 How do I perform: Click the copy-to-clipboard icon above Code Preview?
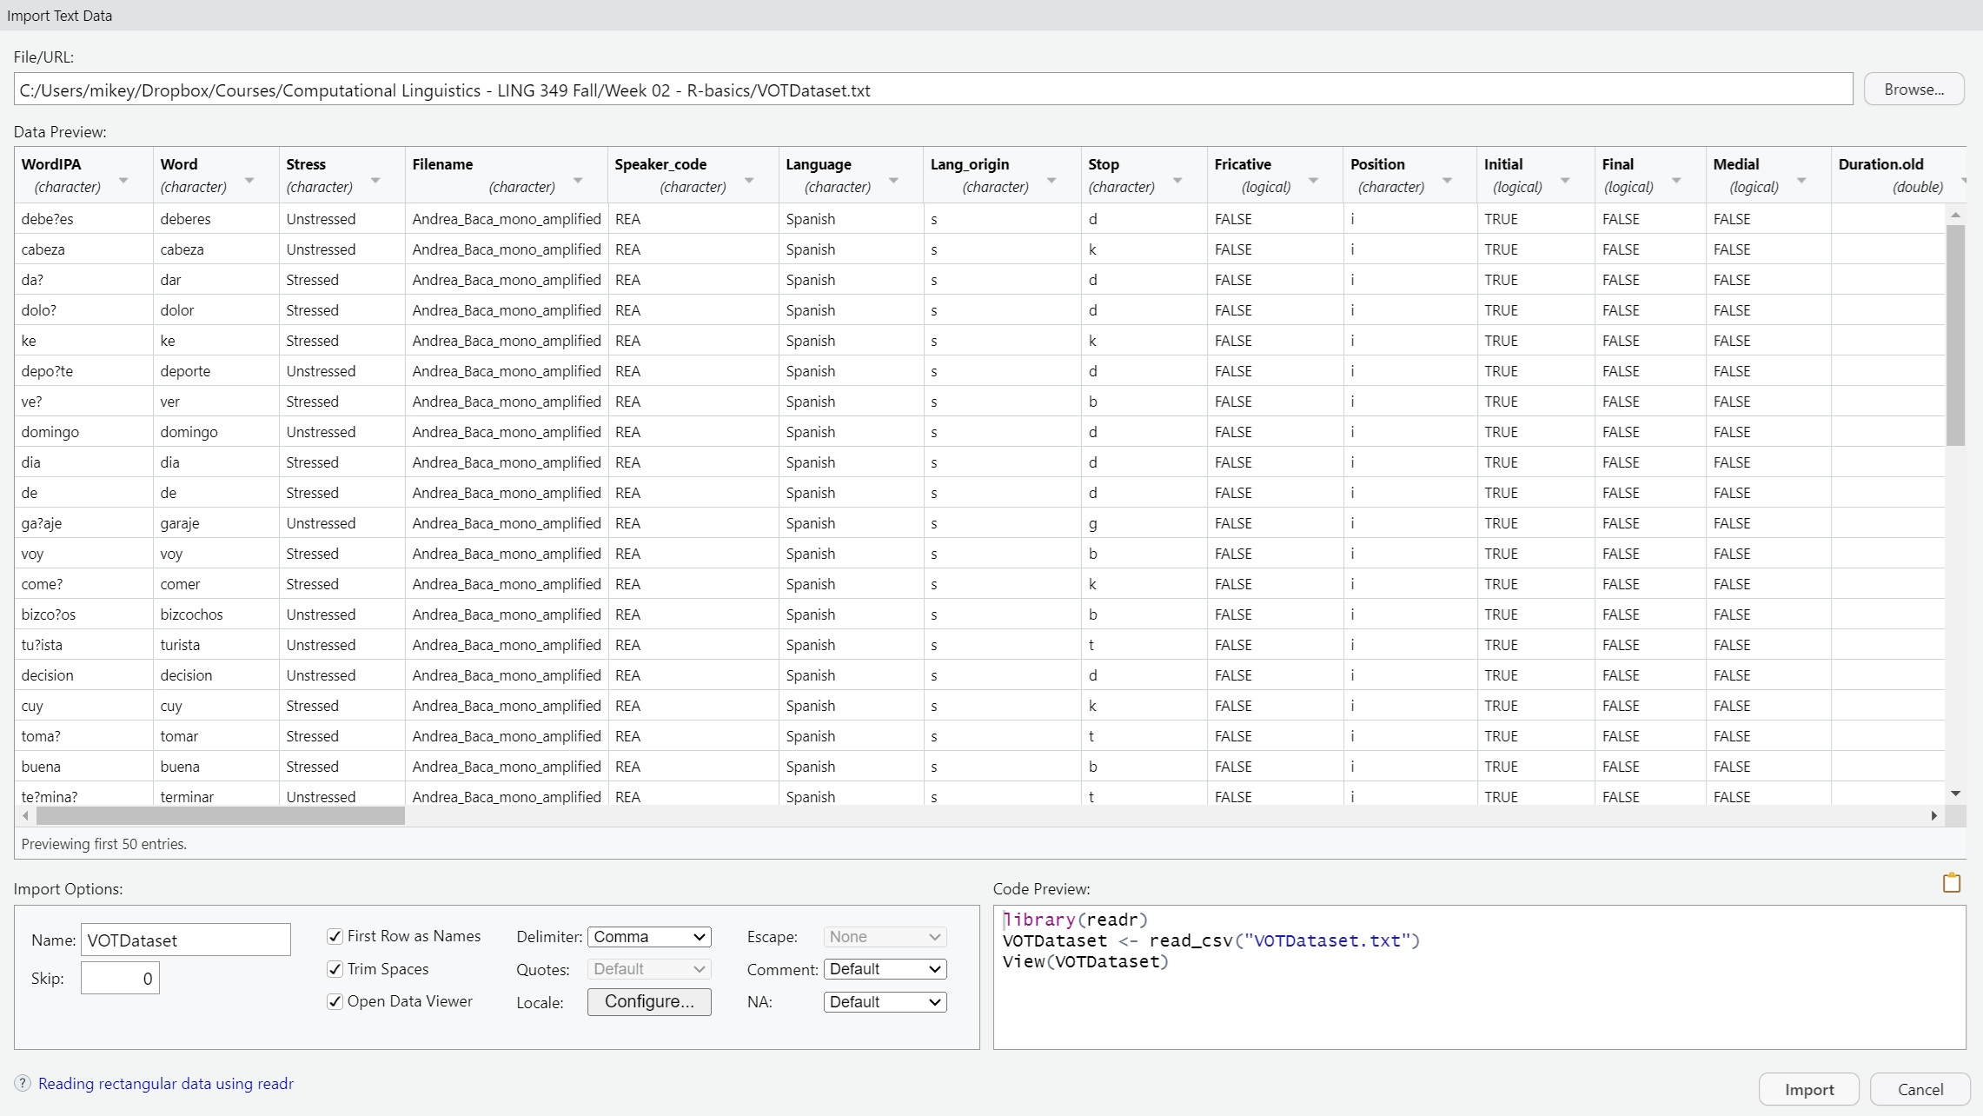coord(1951,883)
